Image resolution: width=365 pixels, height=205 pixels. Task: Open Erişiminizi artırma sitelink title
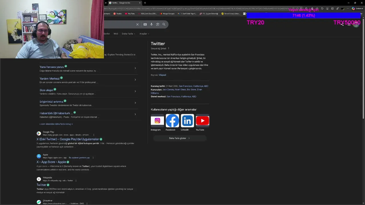[51, 102]
